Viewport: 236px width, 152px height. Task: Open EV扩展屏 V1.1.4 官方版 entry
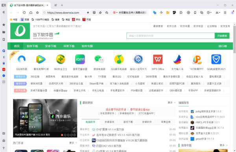(110, 129)
